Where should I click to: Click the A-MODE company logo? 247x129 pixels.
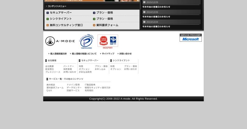pyautogui.click(x=60, y=41)
